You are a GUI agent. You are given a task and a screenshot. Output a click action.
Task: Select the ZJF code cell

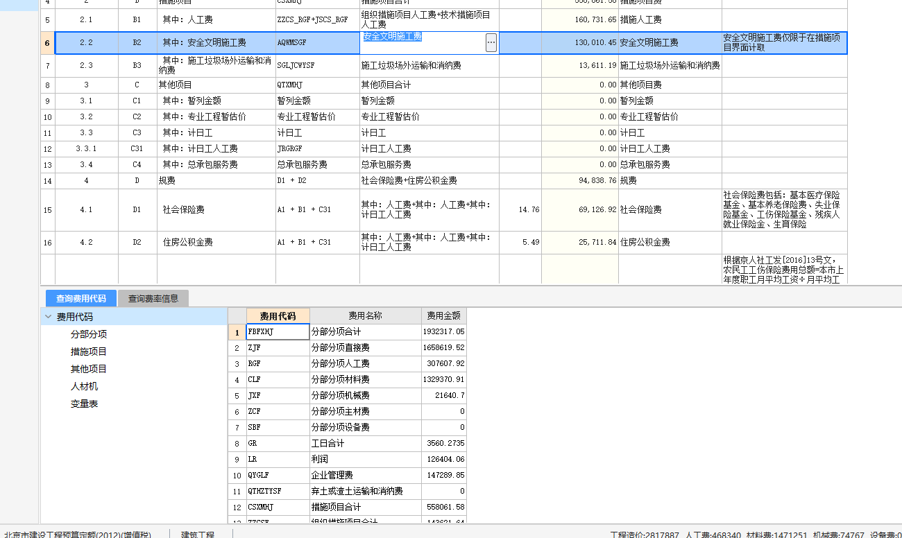click(x=278, y=347)
